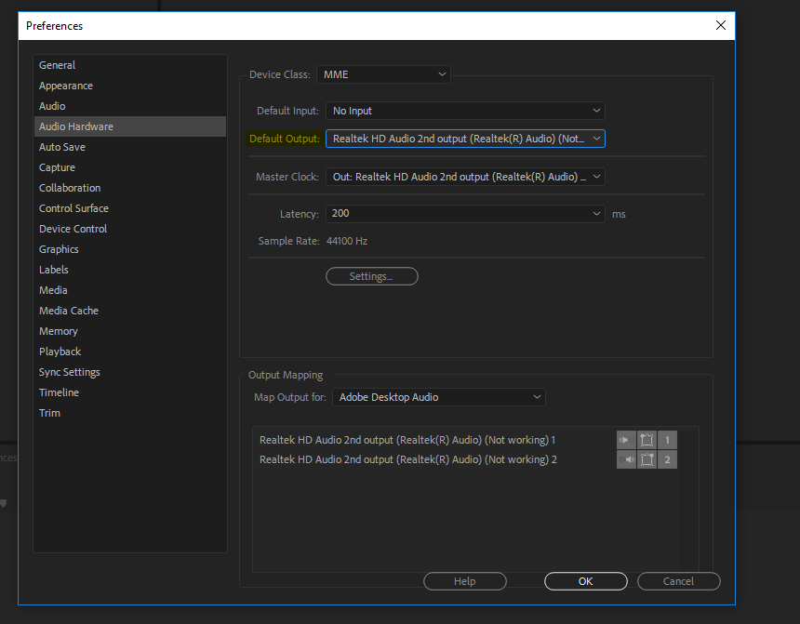The image size is (800, 624).
Task: Open the Auto Save preferences category
Action: pyautogui.click(x=62, y=147)
